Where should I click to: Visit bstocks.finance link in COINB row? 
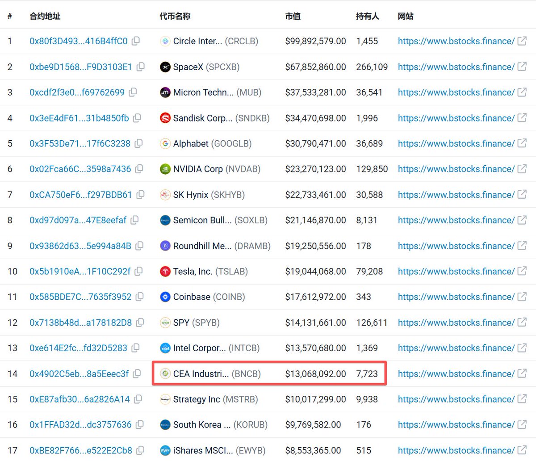(x=456, y=297)
